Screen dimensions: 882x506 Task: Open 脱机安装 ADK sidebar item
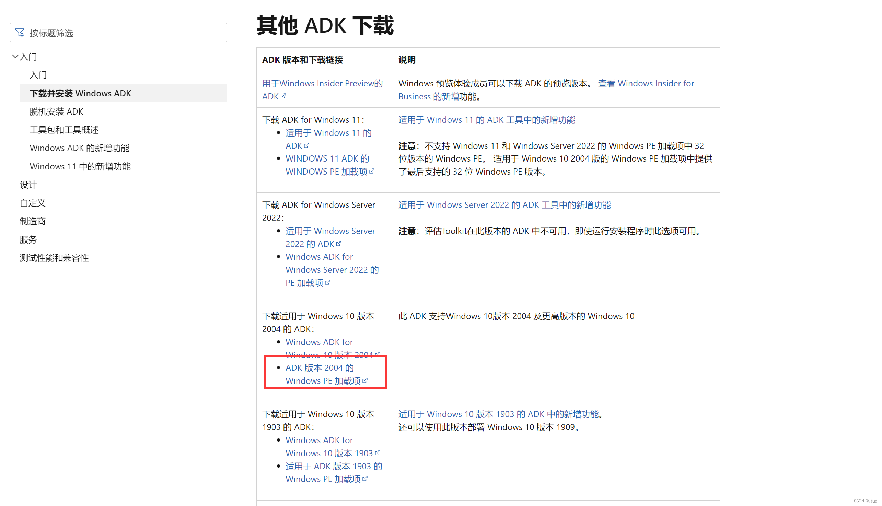pos(56,111)
